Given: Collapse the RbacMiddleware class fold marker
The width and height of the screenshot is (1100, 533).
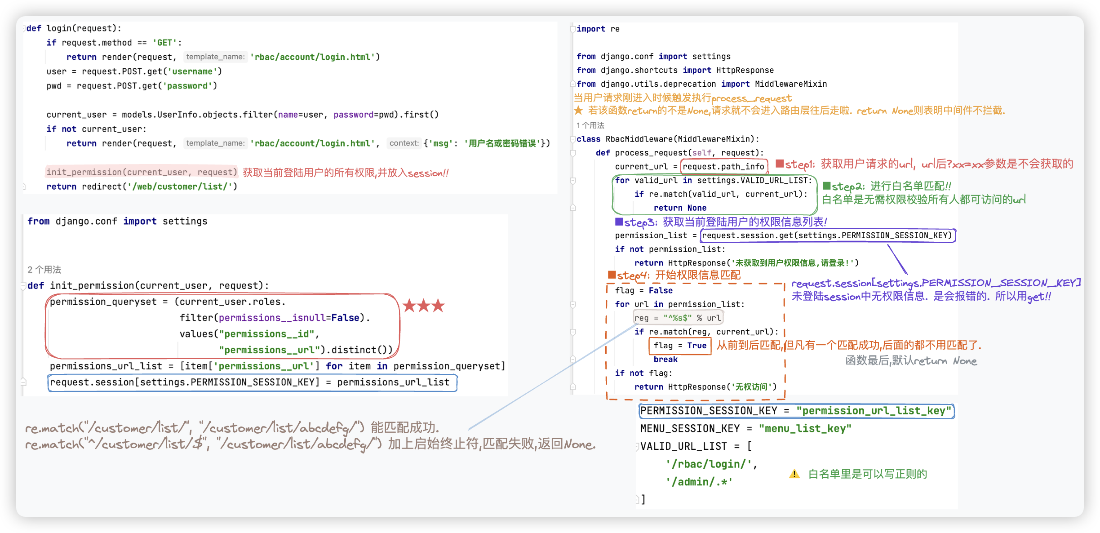Looking at the screenshot, I should [573, 139].
